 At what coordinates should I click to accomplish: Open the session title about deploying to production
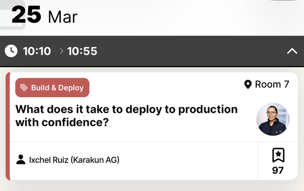click(x=126, y=116)
